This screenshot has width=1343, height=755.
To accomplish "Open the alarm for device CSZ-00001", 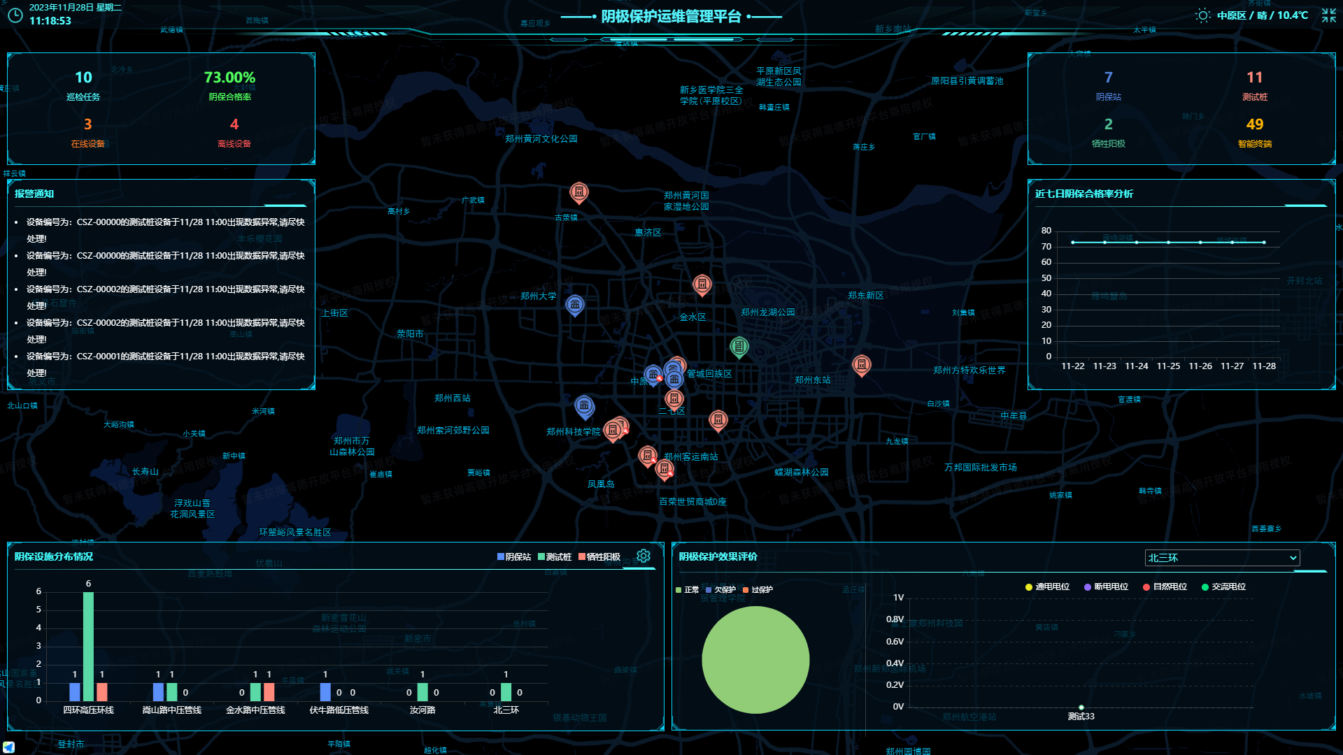I will (x=165, y=364).
